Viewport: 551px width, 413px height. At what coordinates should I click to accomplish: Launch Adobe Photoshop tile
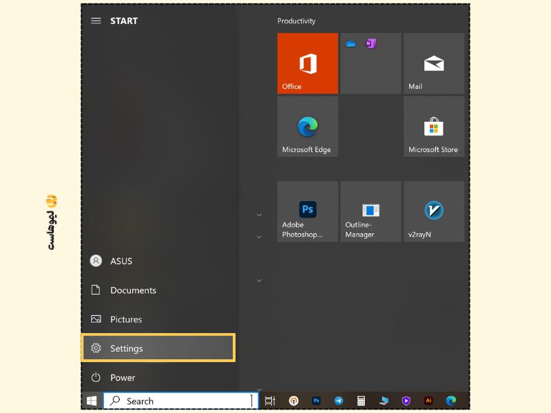(x=307, y=211)
